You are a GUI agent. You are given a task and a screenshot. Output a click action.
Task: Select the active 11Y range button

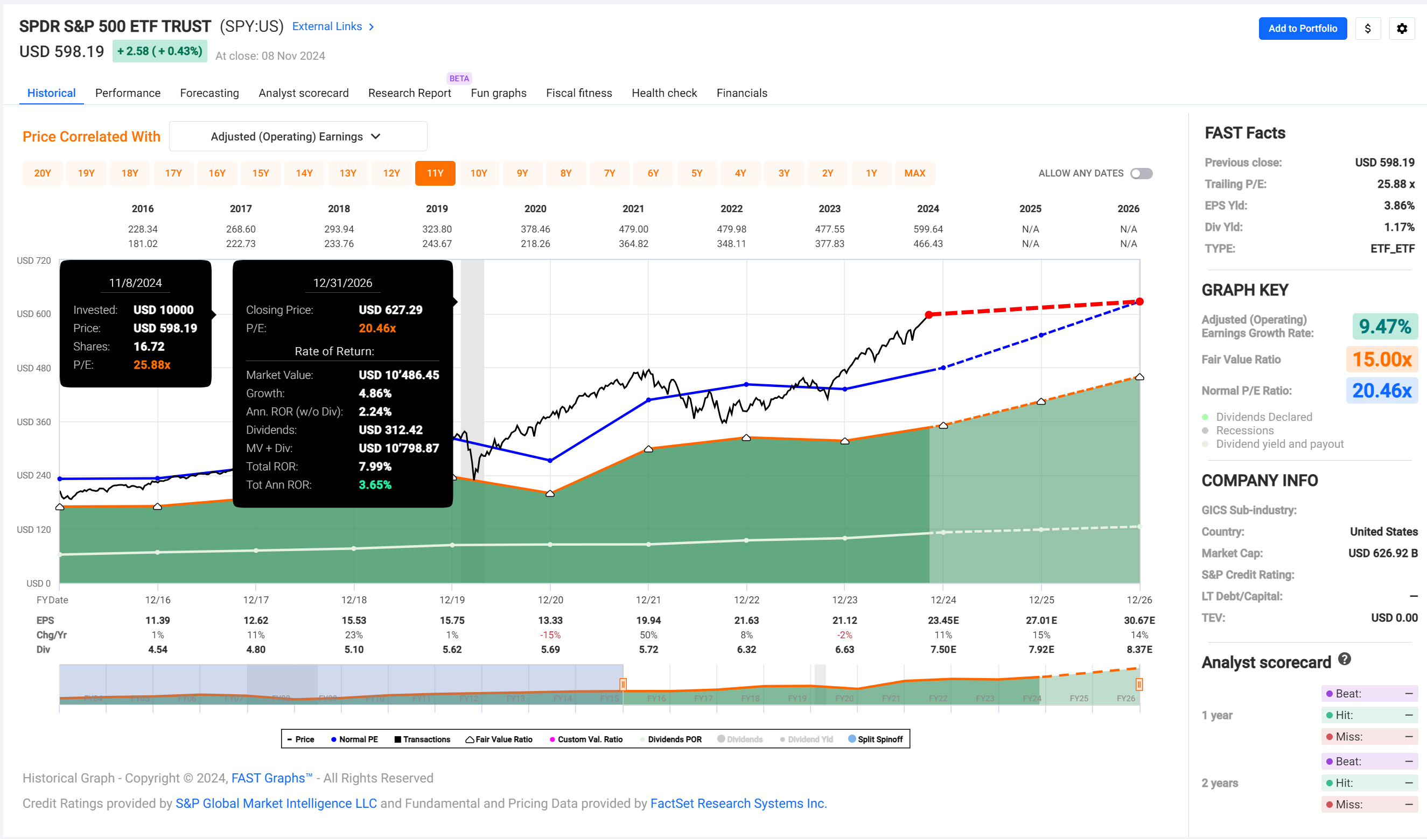pos(435,173)
